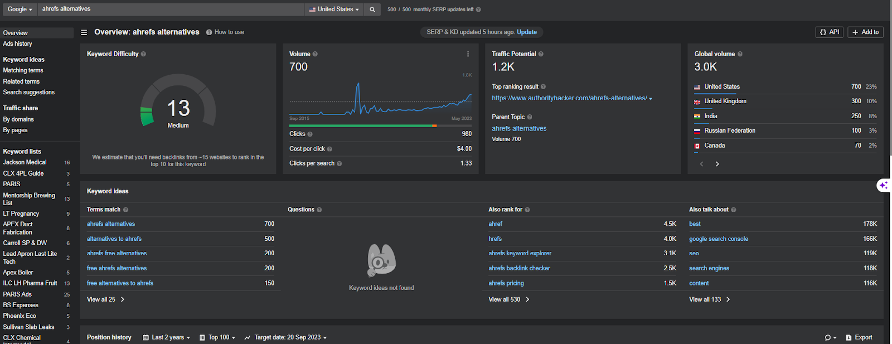
Task: Click View all 530 also rank for
Action: [x=508, y=300]
